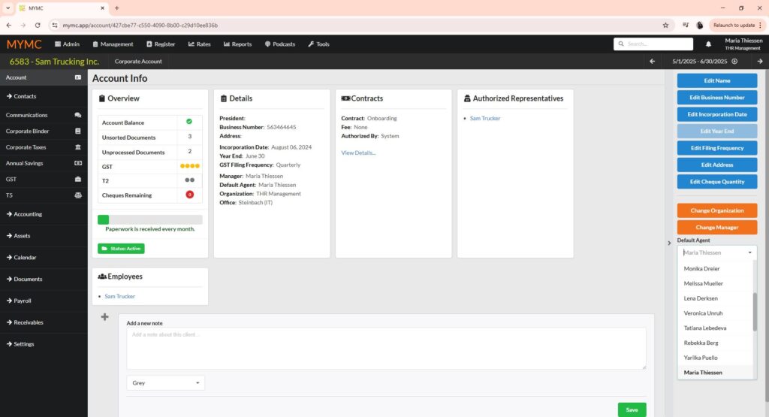Collapse the right panel chevron
The height and width of the screenshot is (417, 769).
(x=669, y=243)
